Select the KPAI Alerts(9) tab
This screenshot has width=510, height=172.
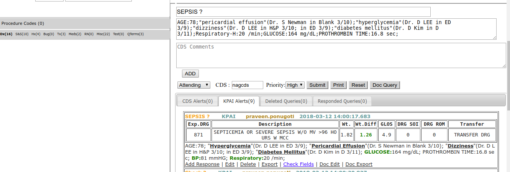(x=239, y=101)
